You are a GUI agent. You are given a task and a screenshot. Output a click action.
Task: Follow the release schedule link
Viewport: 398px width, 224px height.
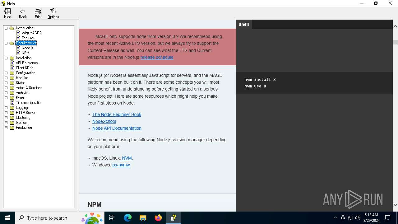pyautogui.click(x=157, y=57)
